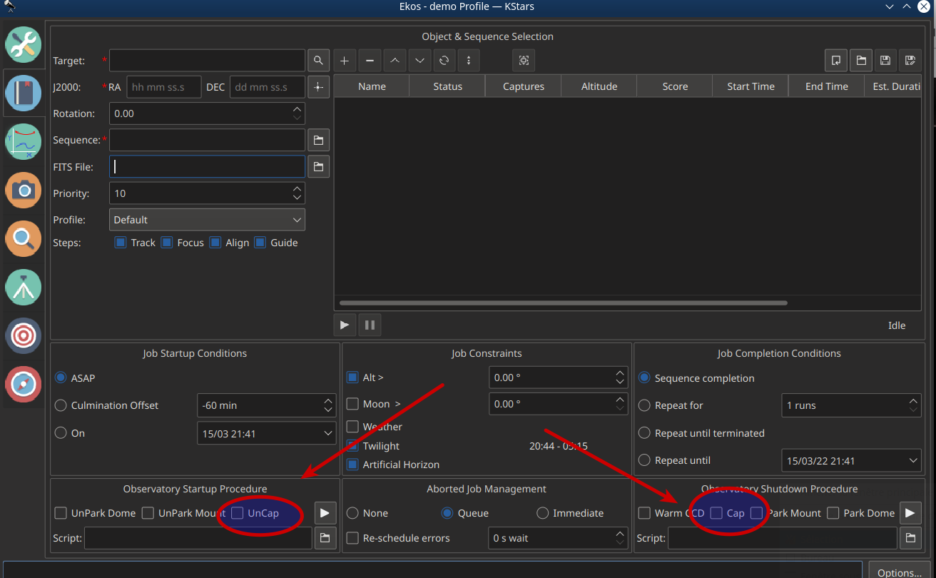936x578 pixels.
Task: Enable UnPark Dome checkbox
Action: tap(61, 513)
